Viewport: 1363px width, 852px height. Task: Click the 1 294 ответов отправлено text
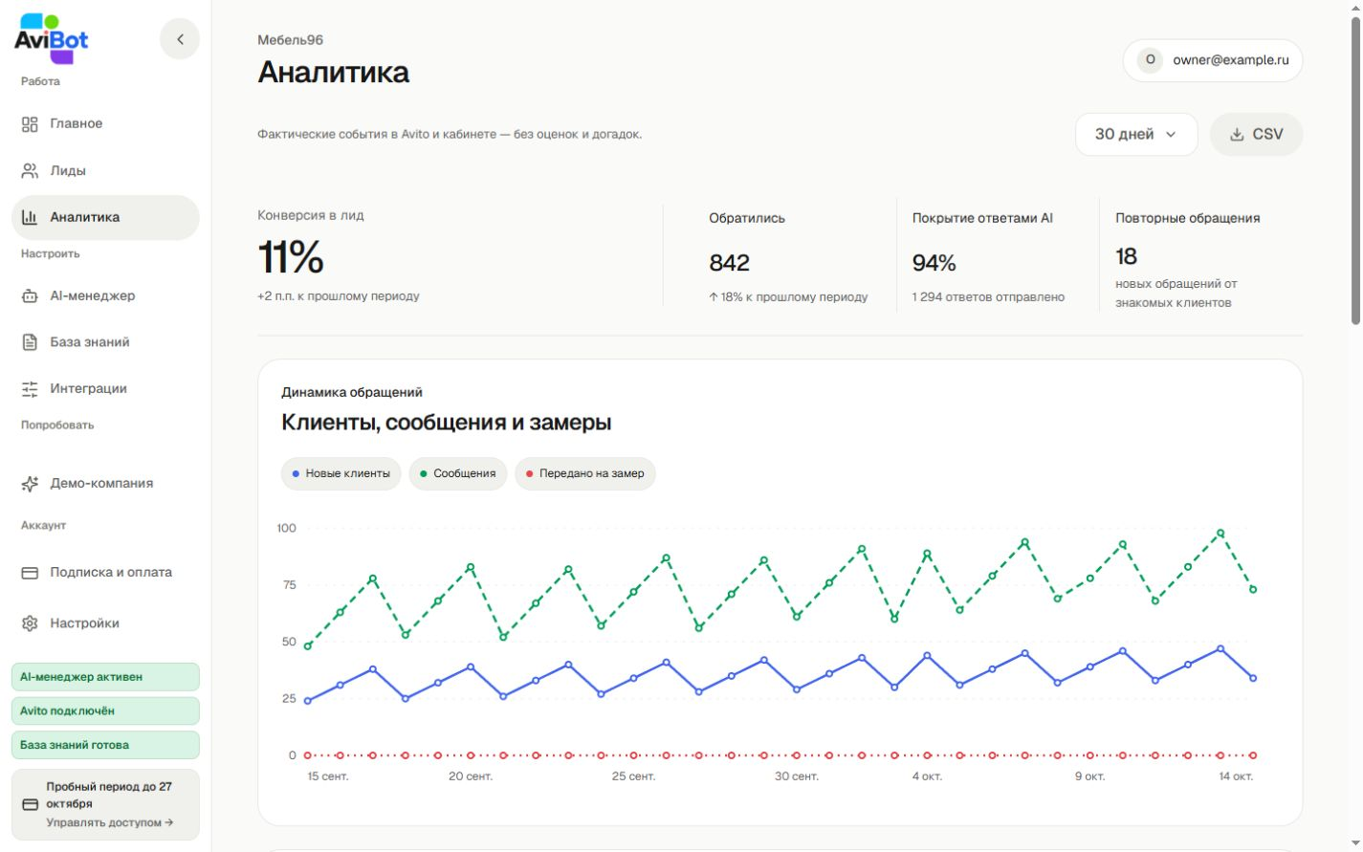[988, 296]
